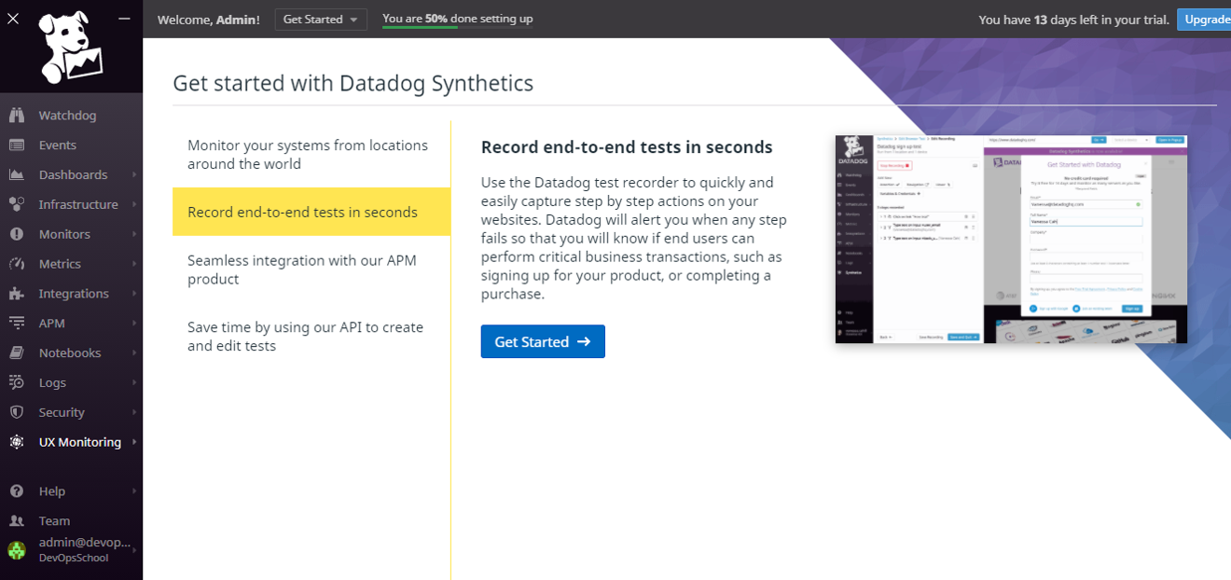Expand the UX Monitoring submenu arrow
Screen dimensions: 1231x580
coord(134,442)
